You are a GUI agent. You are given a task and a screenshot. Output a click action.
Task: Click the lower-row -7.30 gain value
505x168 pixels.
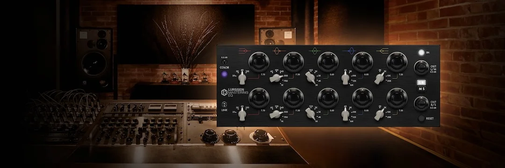pos(297,111)
